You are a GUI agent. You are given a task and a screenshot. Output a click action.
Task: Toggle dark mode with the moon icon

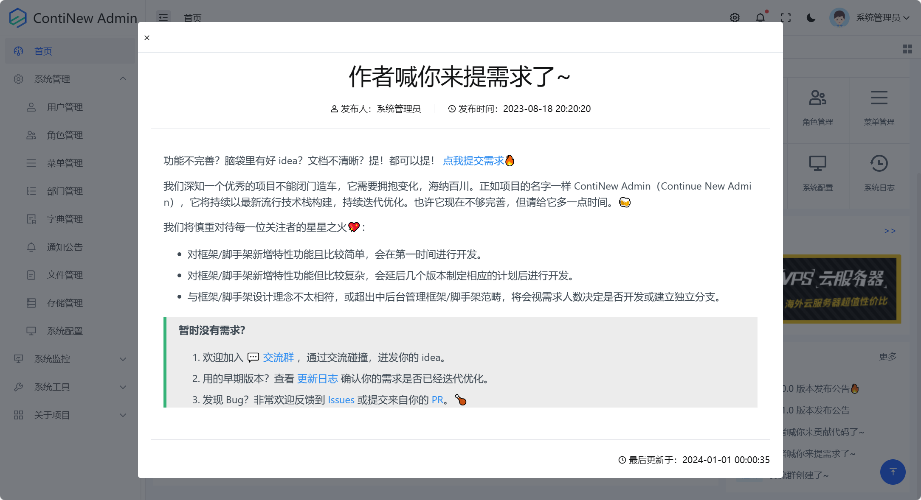pyautogui.click(x=811, y=17)
